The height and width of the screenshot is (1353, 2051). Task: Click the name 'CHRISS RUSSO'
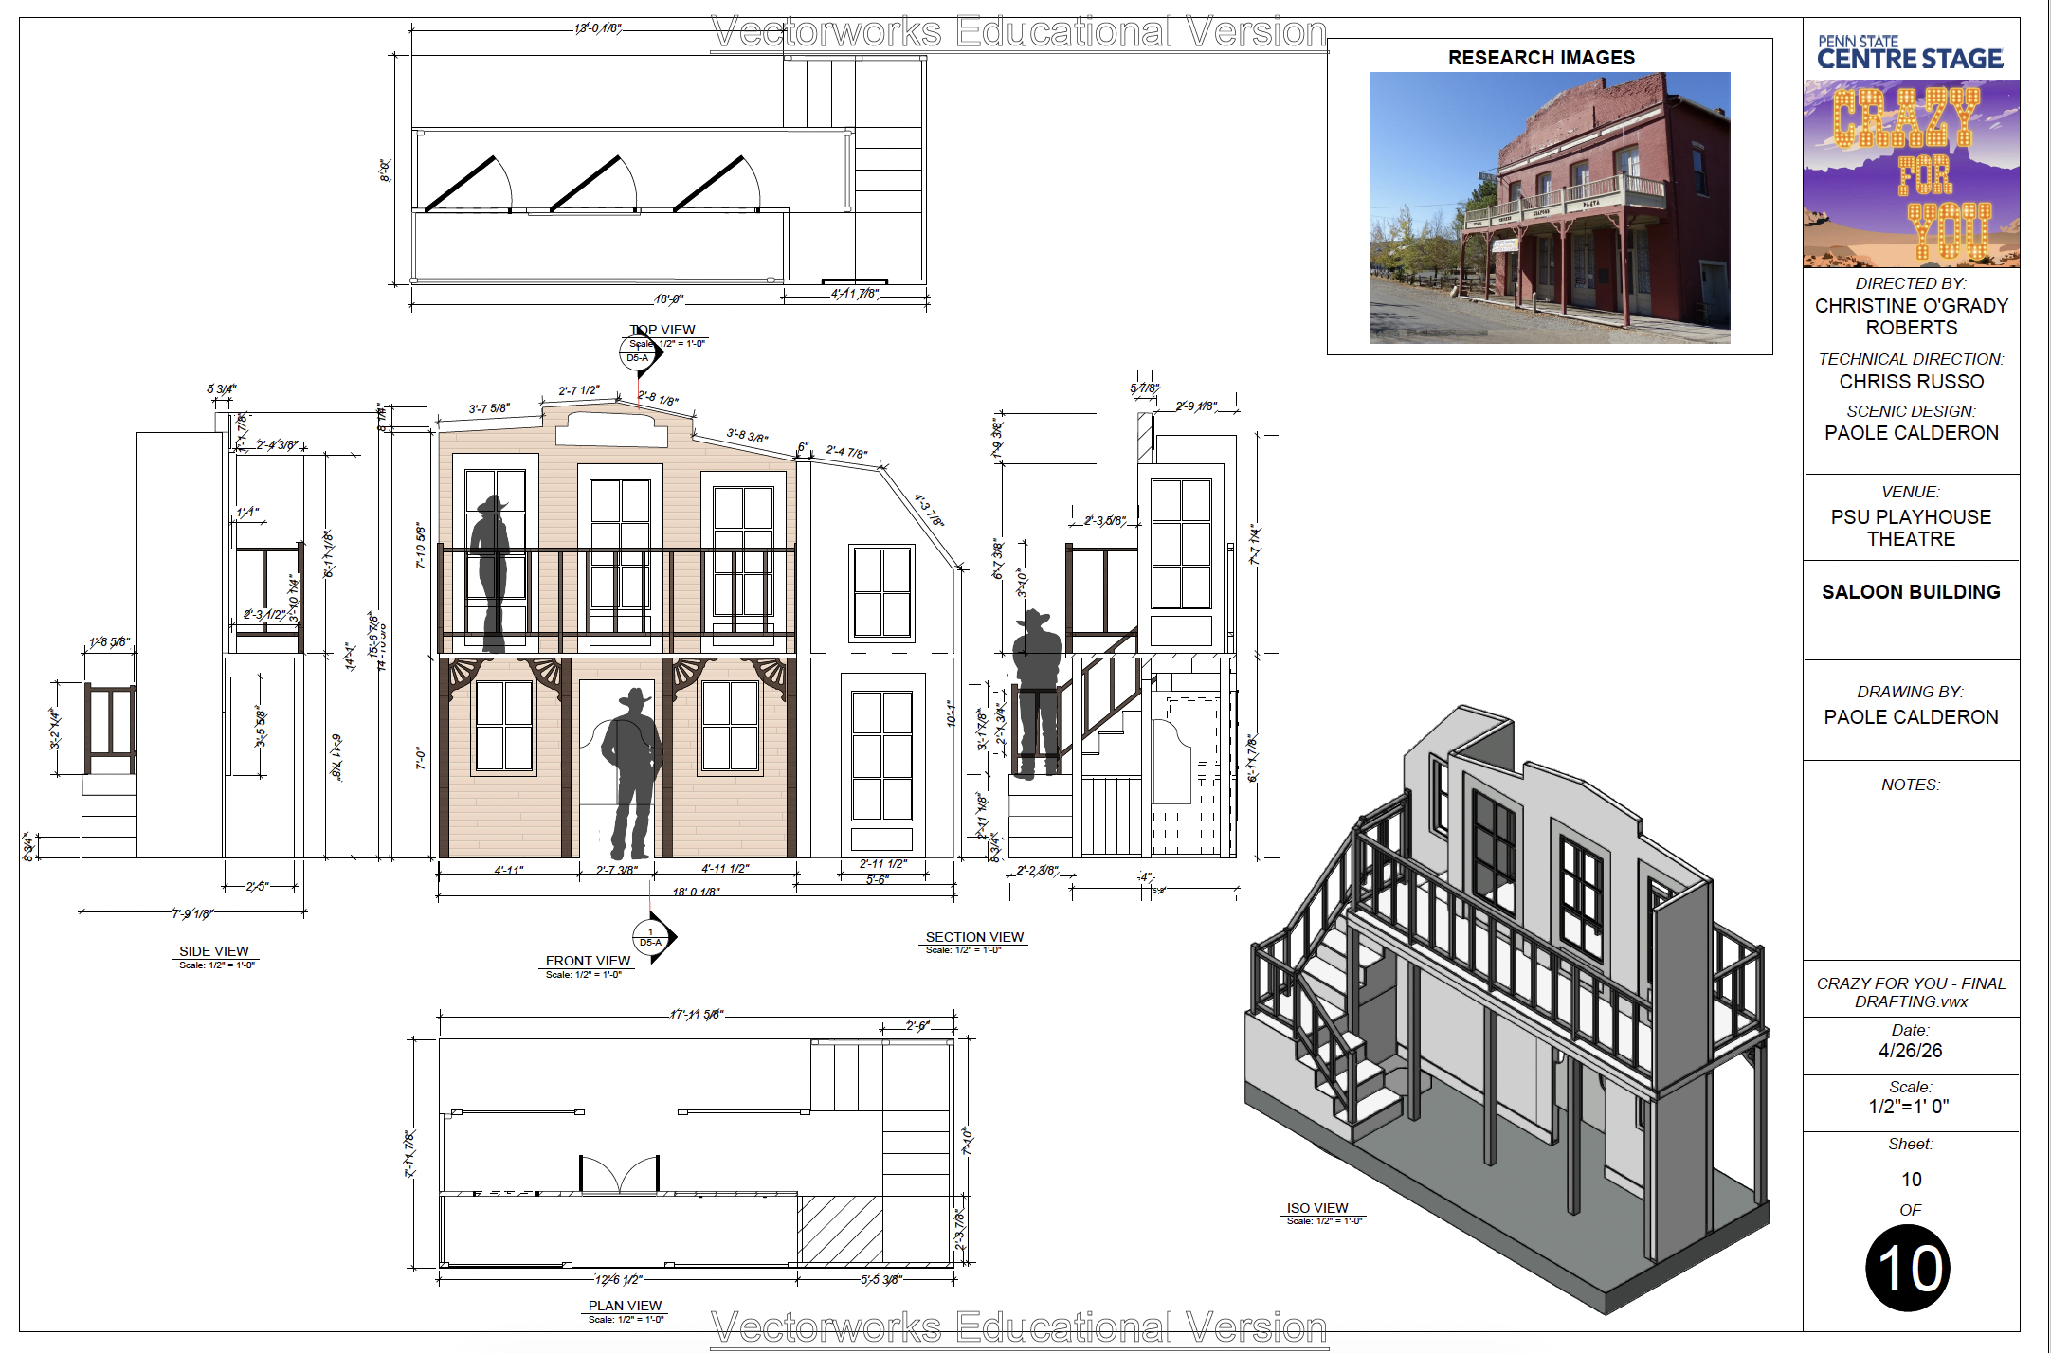pos(1912,382)
